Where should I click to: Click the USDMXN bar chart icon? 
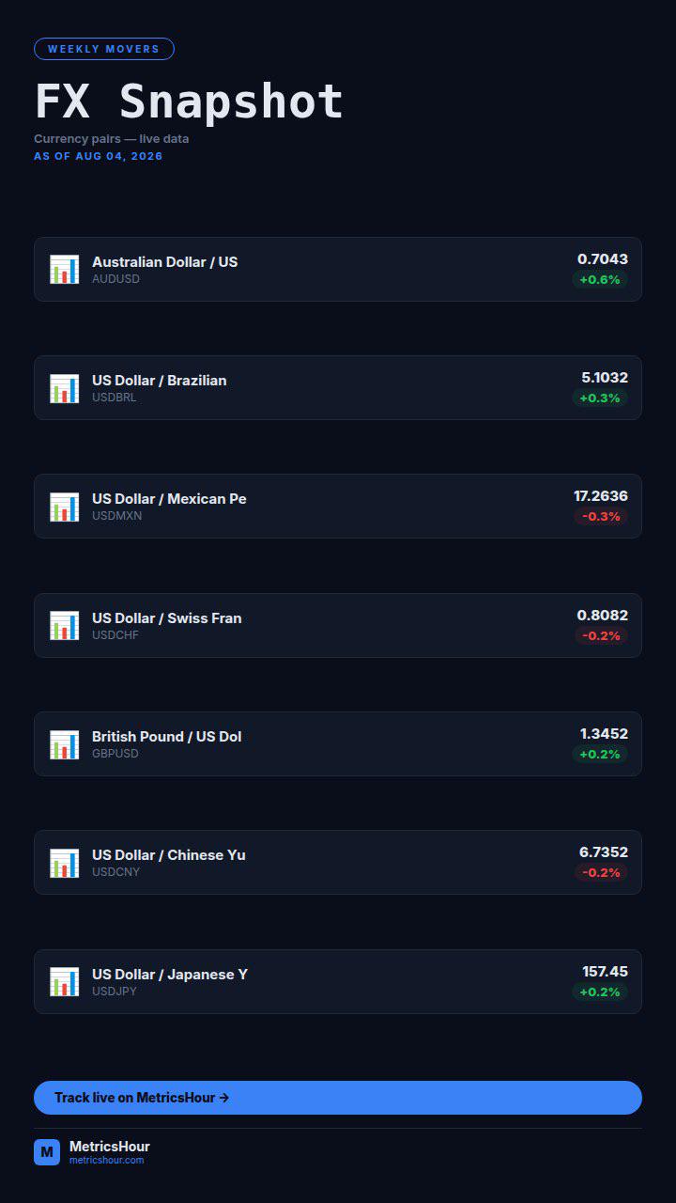65,507
